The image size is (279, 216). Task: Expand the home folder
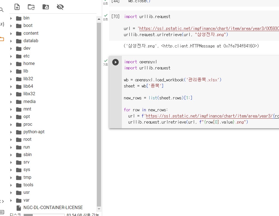[11, 64]
